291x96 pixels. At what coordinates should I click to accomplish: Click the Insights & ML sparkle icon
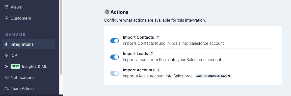pos(7,66)
